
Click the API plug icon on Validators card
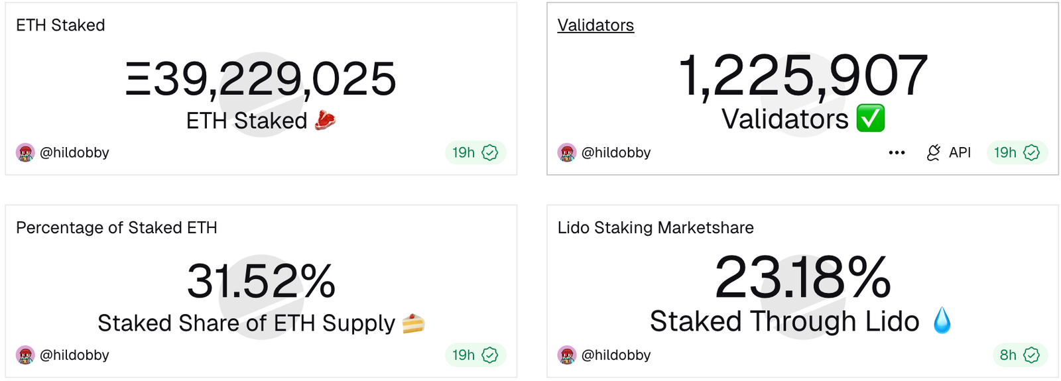[x=934, y=152]
